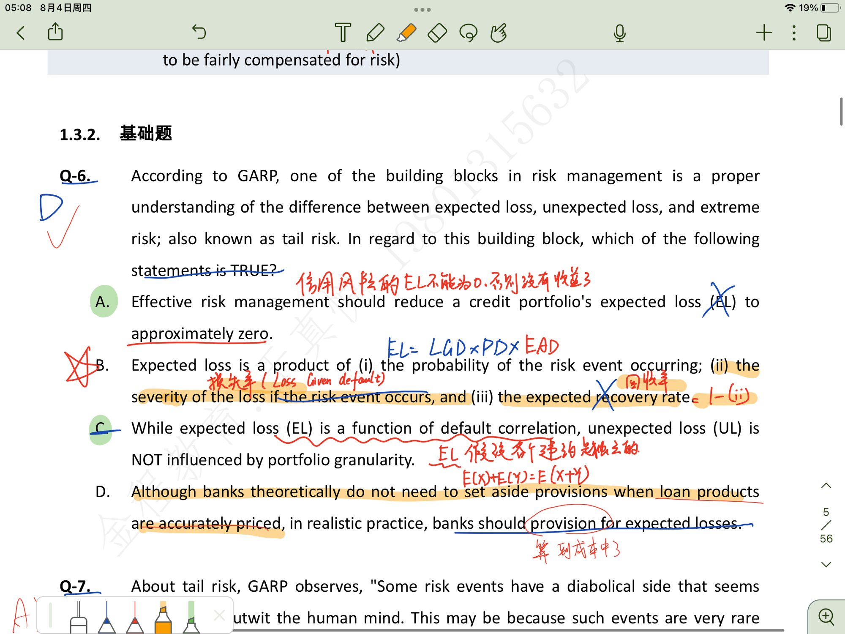Open the add plus menu
The height and width of the screenshot is (634, 845).
coord(764,33)
